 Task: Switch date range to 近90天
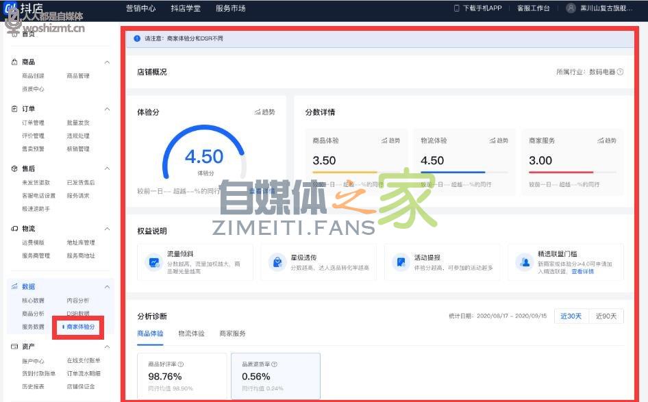606,316
